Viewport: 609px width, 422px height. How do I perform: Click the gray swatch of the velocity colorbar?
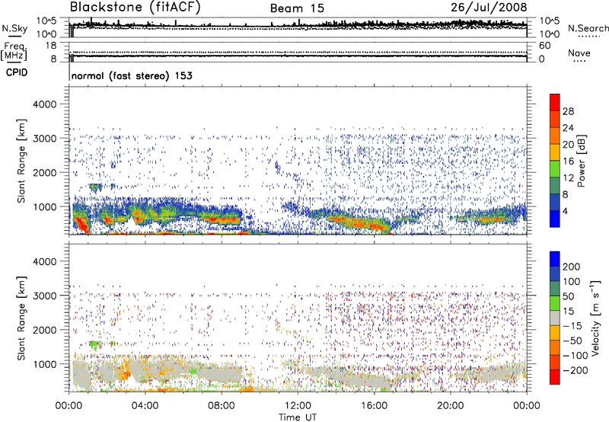tap(555, 318)
